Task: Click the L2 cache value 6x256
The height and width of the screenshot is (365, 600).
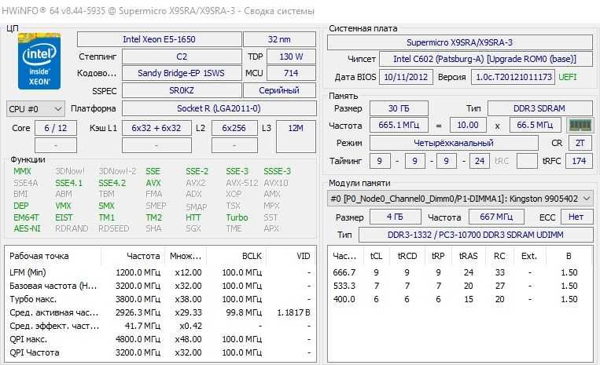Action: click(x=234, y=128)
